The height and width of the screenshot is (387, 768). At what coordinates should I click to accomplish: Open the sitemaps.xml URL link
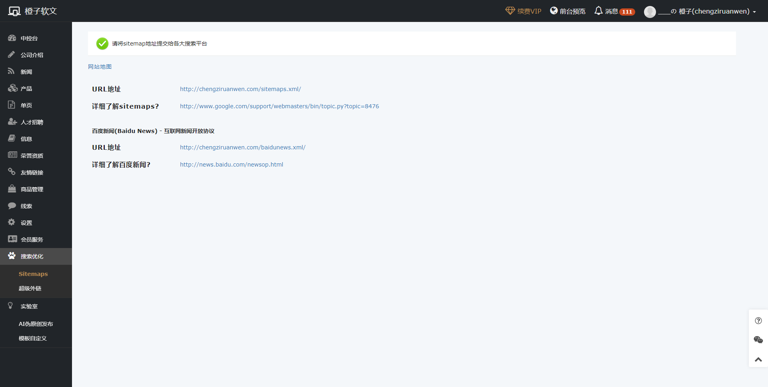pyautogui.click(x=240, y=89)
